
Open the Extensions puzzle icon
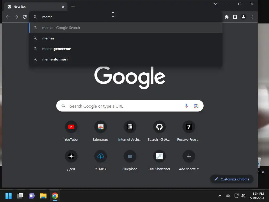(227, 17)
